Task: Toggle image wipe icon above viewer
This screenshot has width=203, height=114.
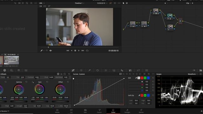Action: click(40, 6)
